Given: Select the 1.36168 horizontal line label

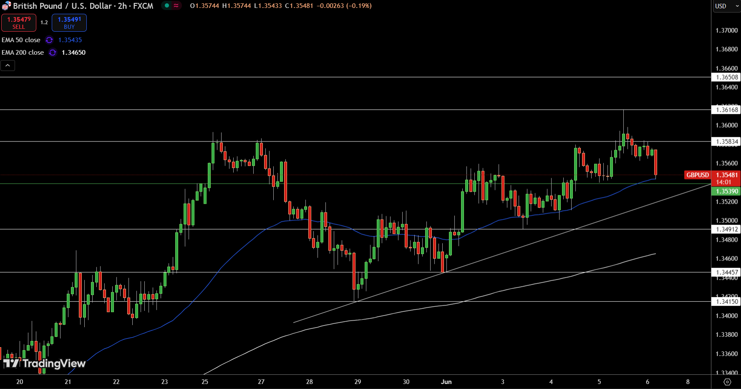Looking at the screenshot, I should point(726,110).
